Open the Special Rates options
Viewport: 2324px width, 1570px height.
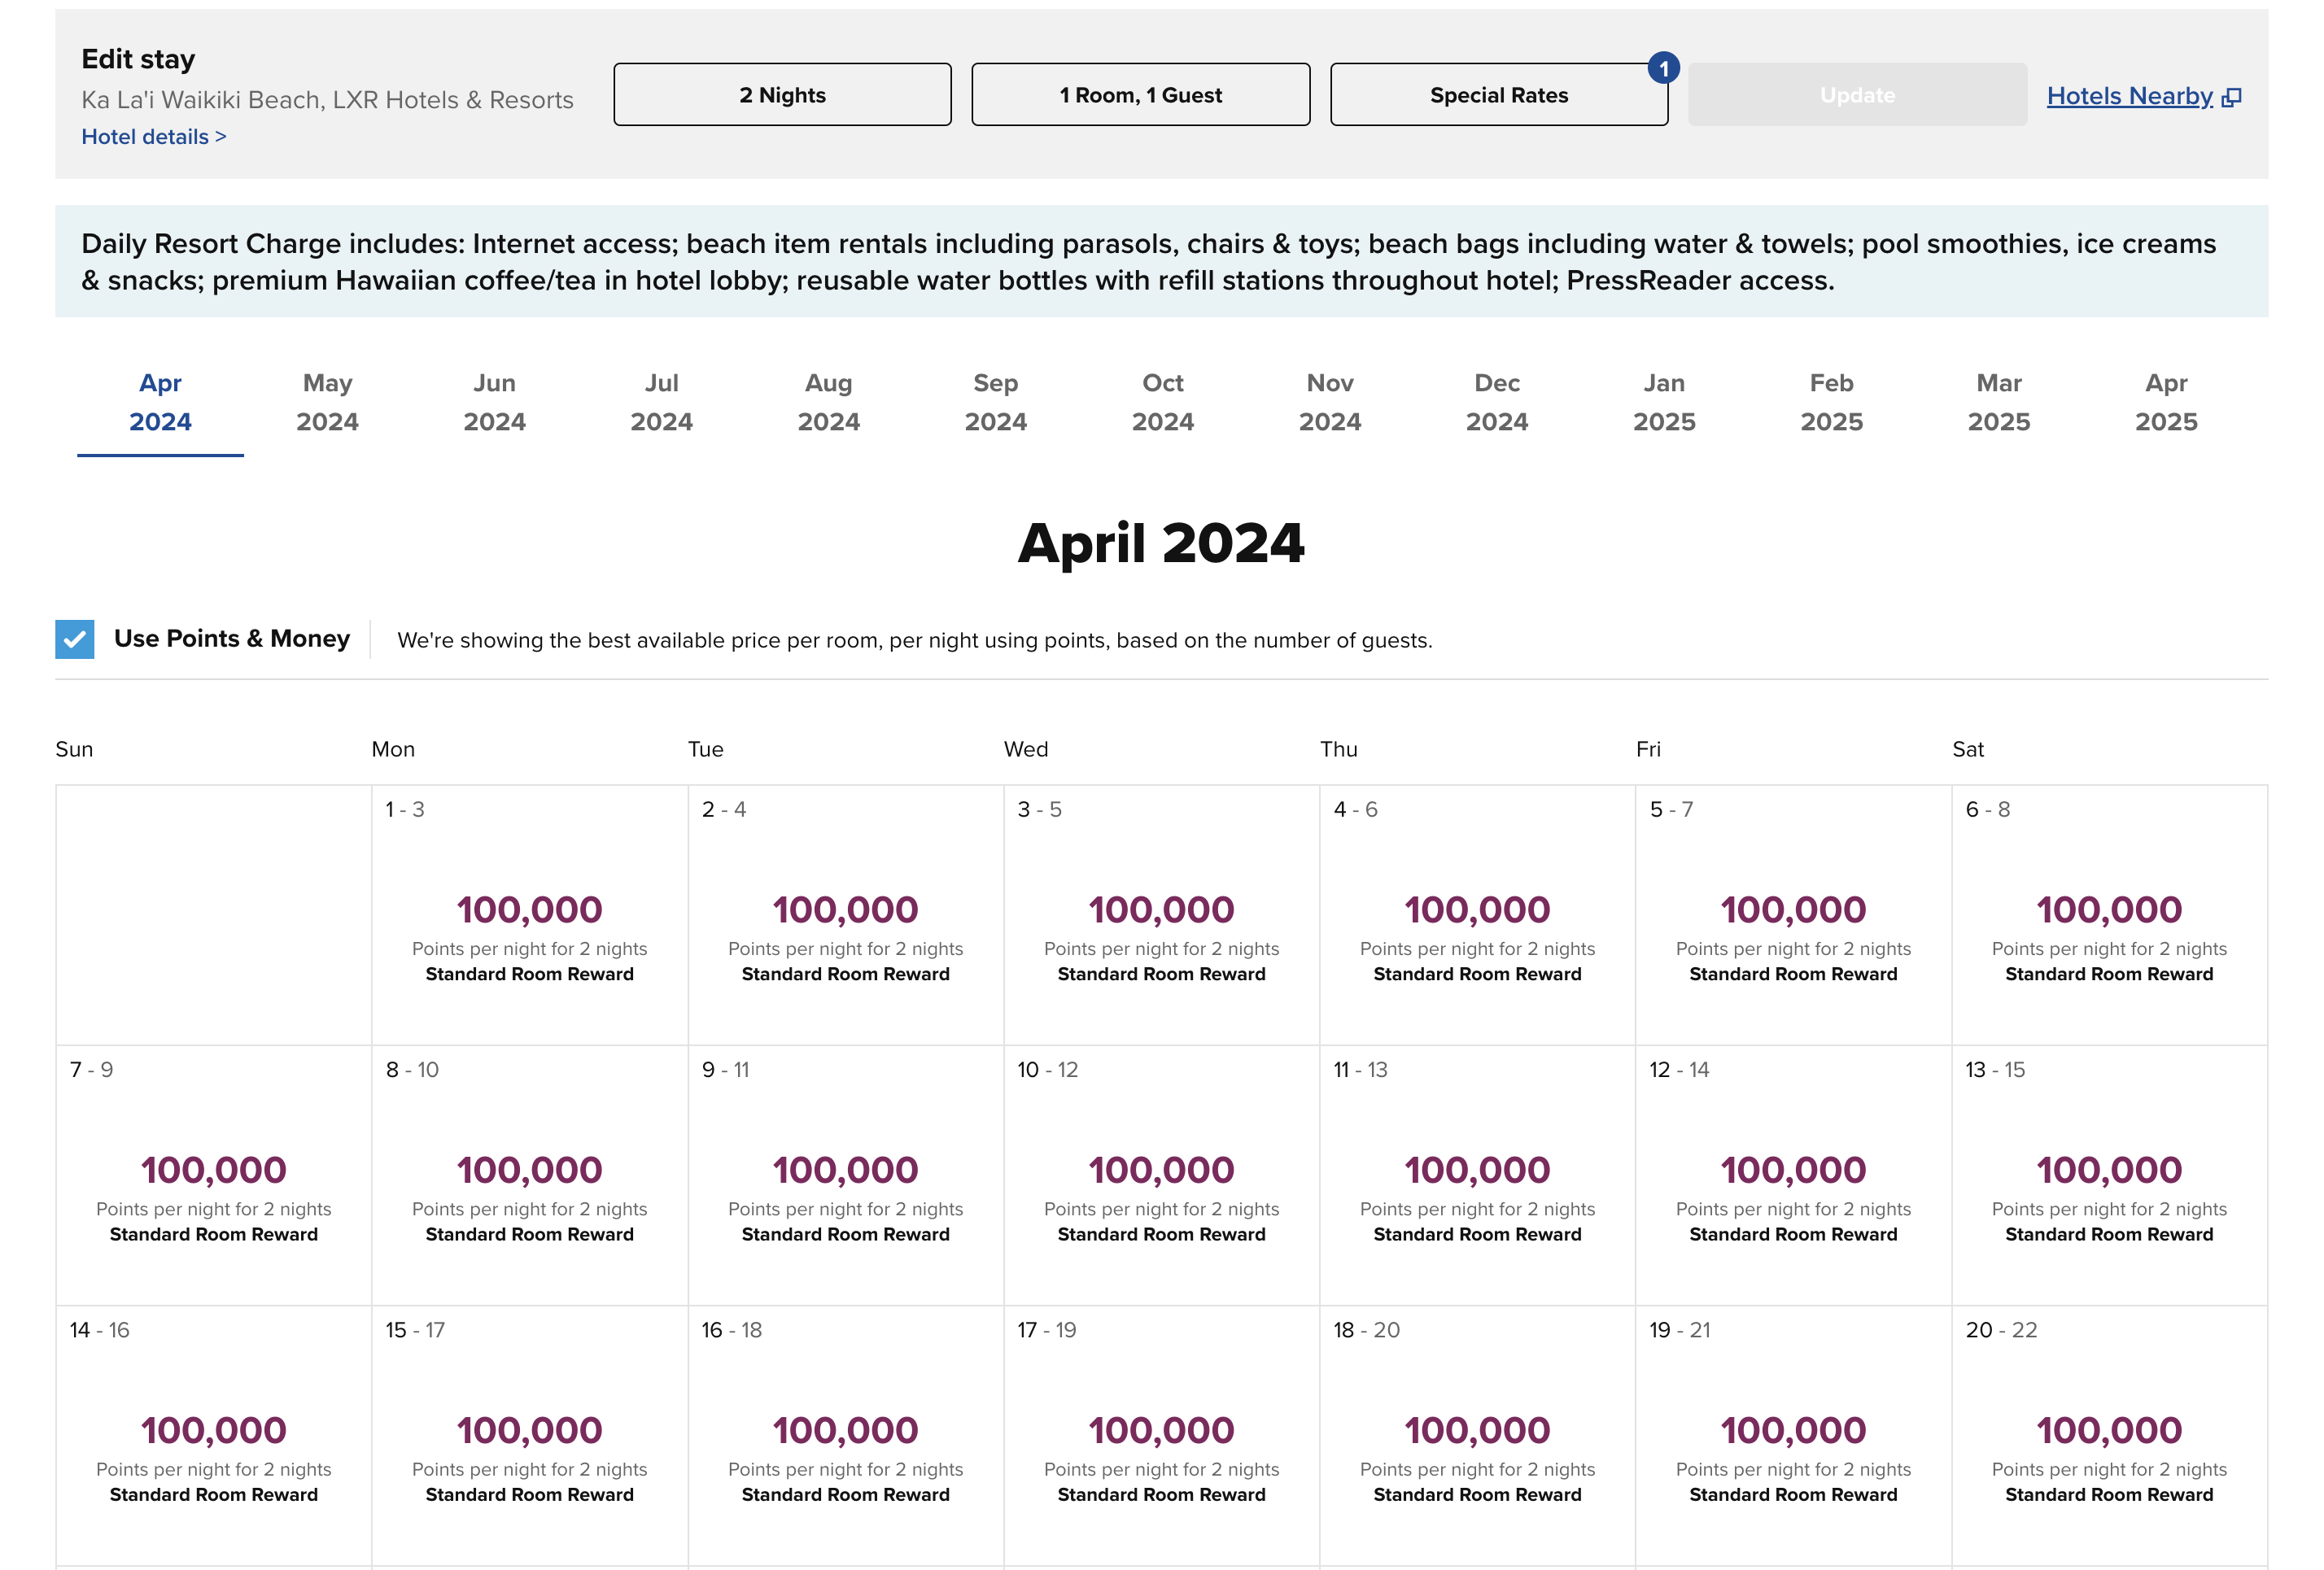(1499, 95)
